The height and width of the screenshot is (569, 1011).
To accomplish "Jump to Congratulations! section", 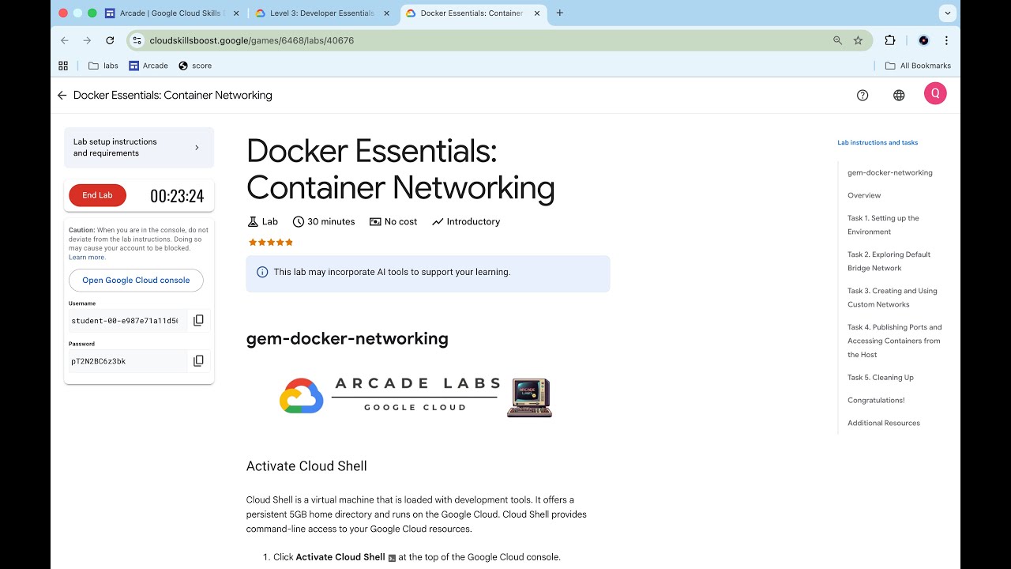I will point(876,400).
